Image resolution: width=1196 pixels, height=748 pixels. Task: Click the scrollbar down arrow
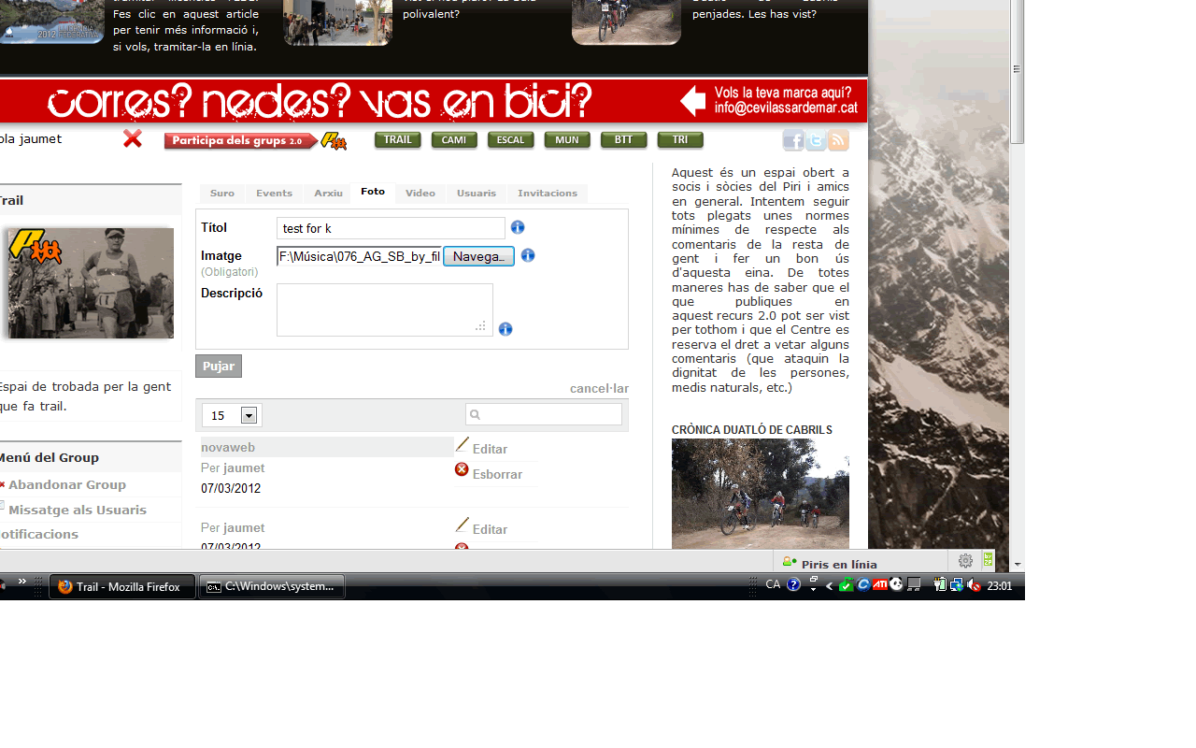pos(1018,565)
